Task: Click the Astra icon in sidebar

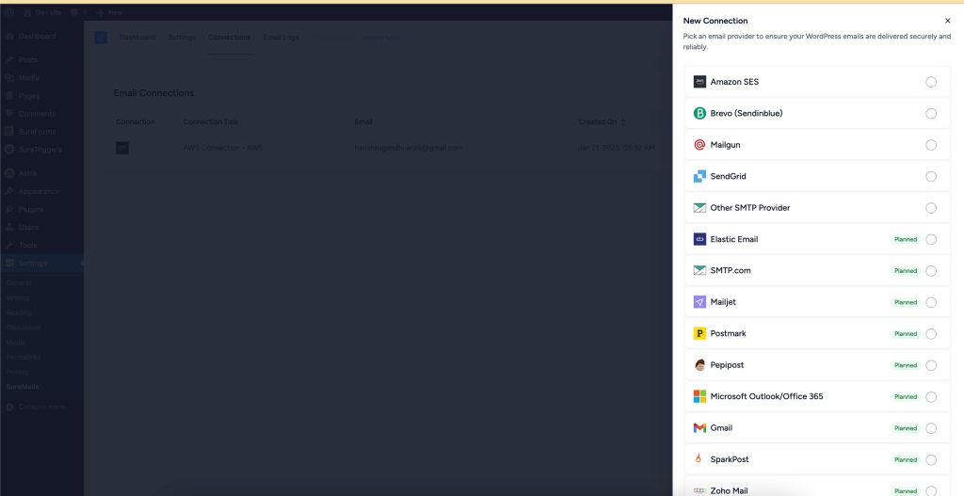Action: point(9,173)
